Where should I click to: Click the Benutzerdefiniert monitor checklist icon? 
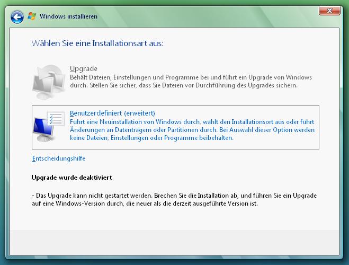pyautogui.click(x=49, y=126)
